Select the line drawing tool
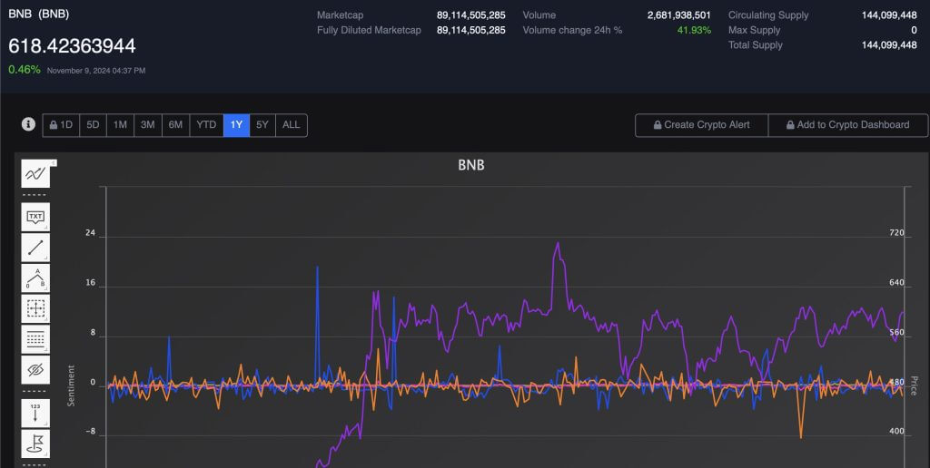Image resolution: width=930 pixels, height=468 pixels. tap(35, 248)
